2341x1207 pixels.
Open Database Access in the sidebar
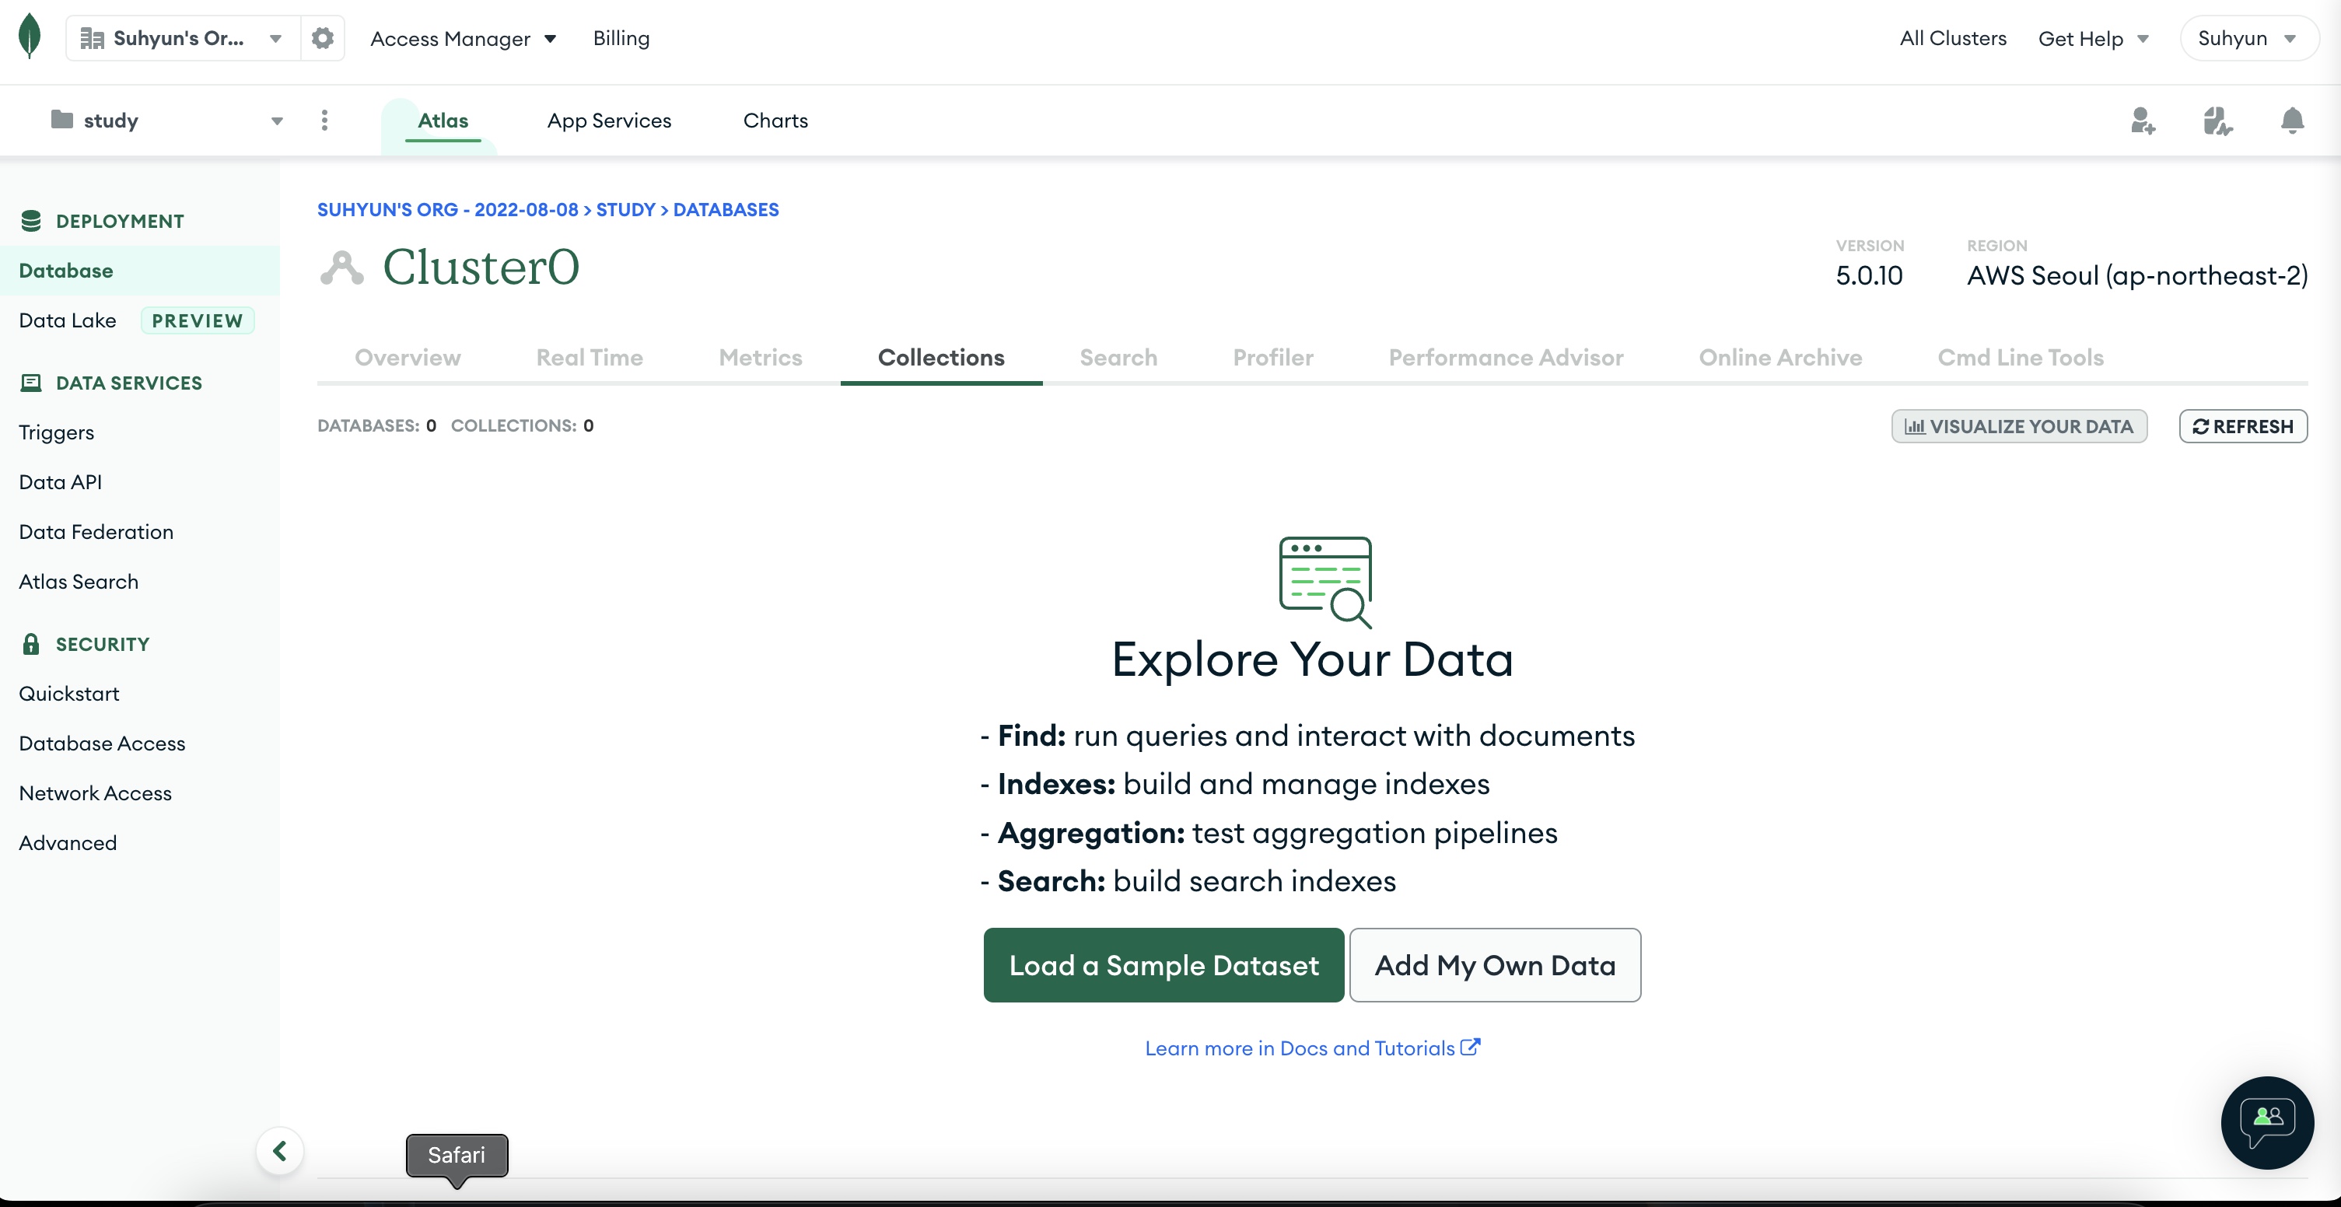pos(102,743)
